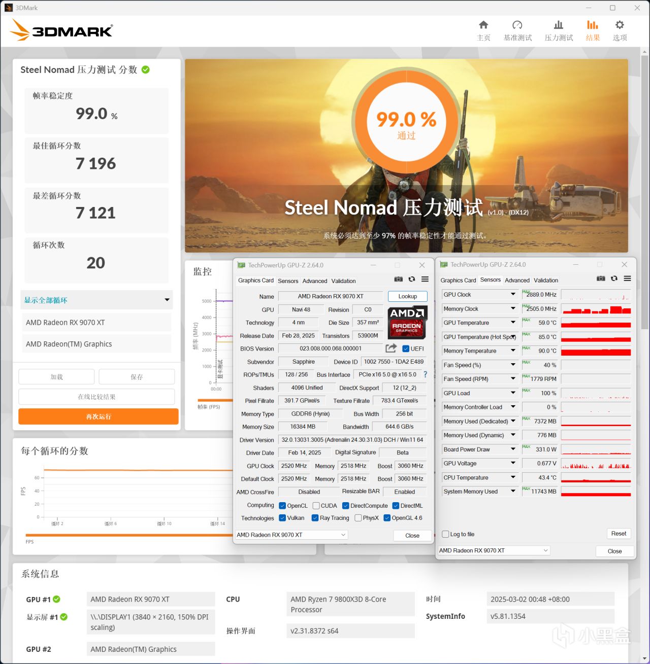
Task: Click Close in the GPU-Z Sensors window
Action: tap(614, 551)
